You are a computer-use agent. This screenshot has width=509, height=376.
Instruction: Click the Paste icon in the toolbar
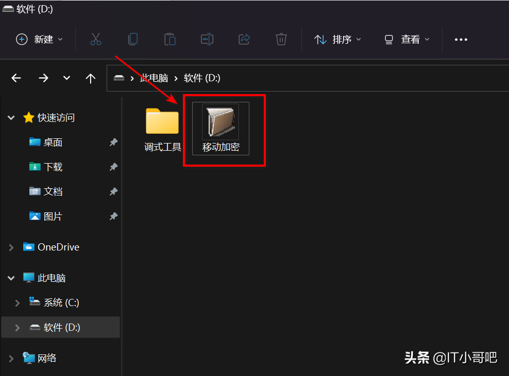pos(169,39)
